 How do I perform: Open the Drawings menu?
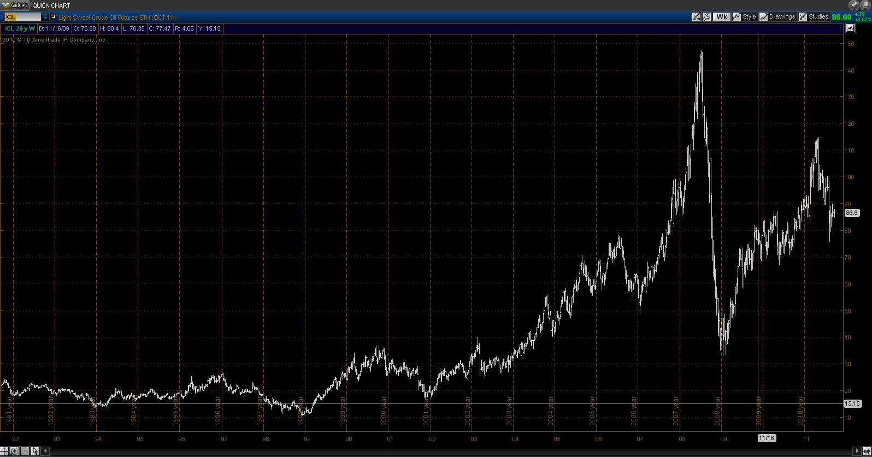[x=777, y=17]
